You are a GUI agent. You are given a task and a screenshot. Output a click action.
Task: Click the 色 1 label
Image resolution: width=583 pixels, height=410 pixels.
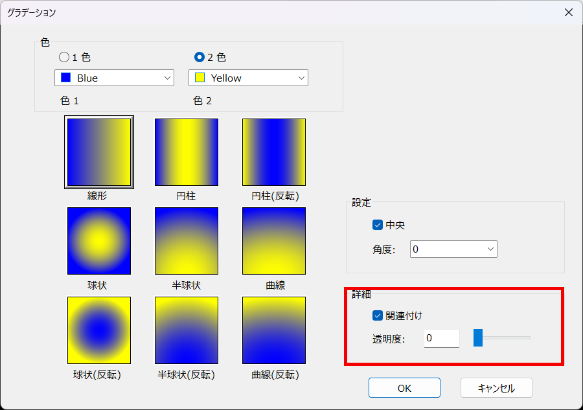(69, 101)
